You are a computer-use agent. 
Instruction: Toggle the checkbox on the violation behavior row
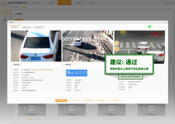(22, 72)
